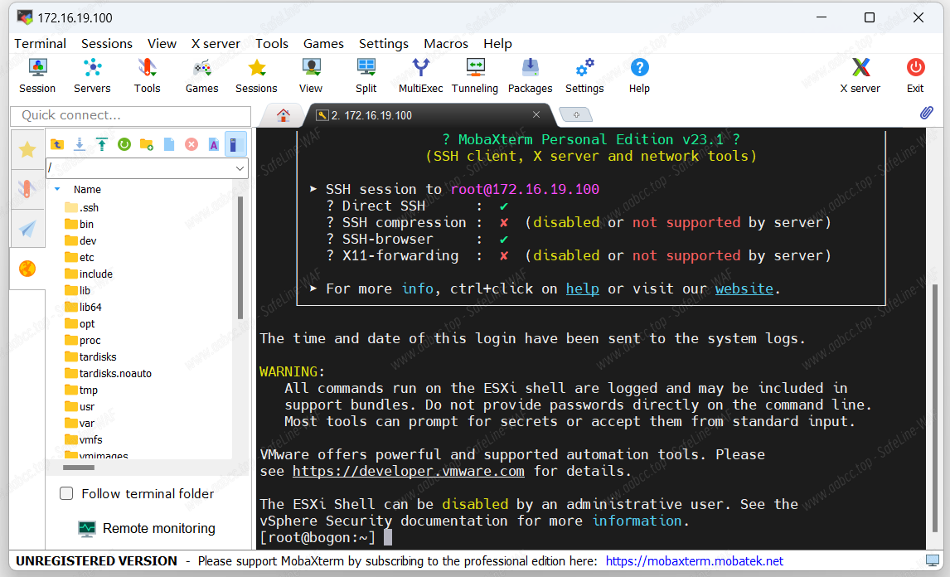The image size is (950, 577).
Task: Close the 172.16.19.100 session tab
Action: (x=536, y=114)
